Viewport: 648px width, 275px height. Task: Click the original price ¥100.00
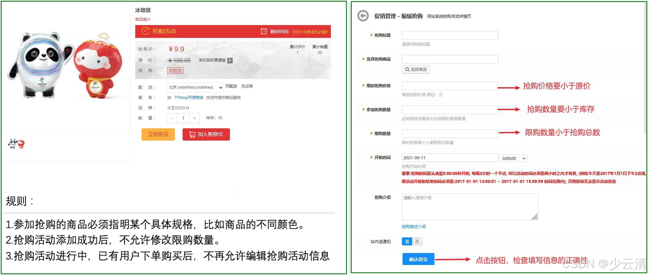[179, 60]
